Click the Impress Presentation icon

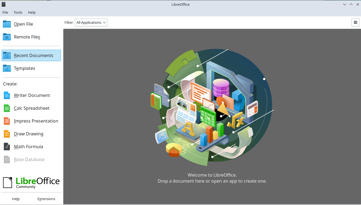coord(7,121)
